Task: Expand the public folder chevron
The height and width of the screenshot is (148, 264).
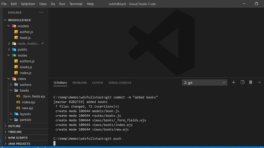Action: (9, 49)
